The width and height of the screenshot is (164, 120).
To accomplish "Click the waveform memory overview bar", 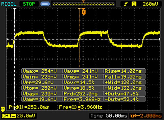I will (x=83, y=4).
